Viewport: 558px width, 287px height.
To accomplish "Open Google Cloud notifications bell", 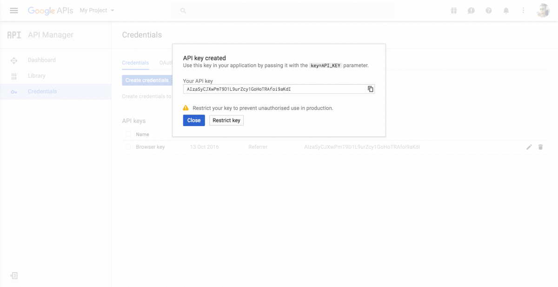I will pos(506,10).
